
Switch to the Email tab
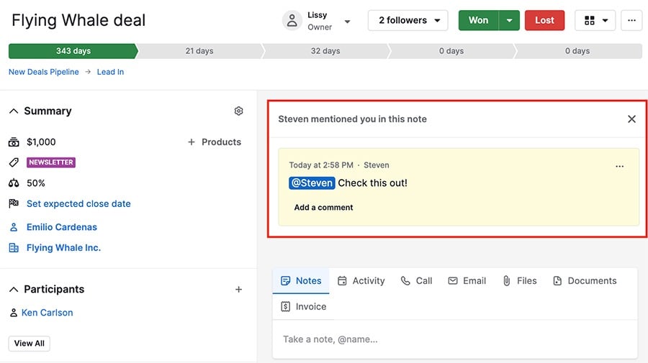click(467, 281)
